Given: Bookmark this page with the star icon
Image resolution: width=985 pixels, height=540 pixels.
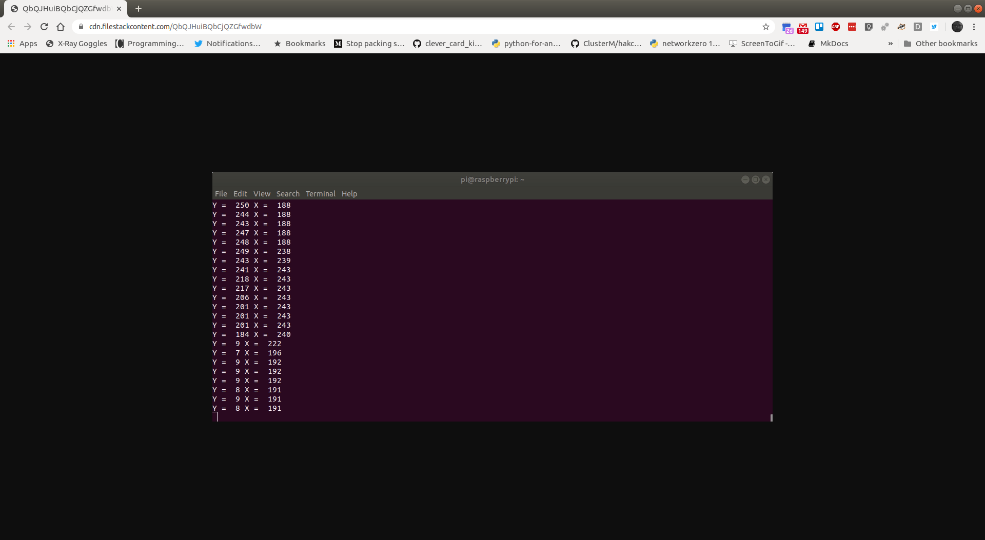Looking at the screenshot, I should pyautogui.click(x=766, y=27).
